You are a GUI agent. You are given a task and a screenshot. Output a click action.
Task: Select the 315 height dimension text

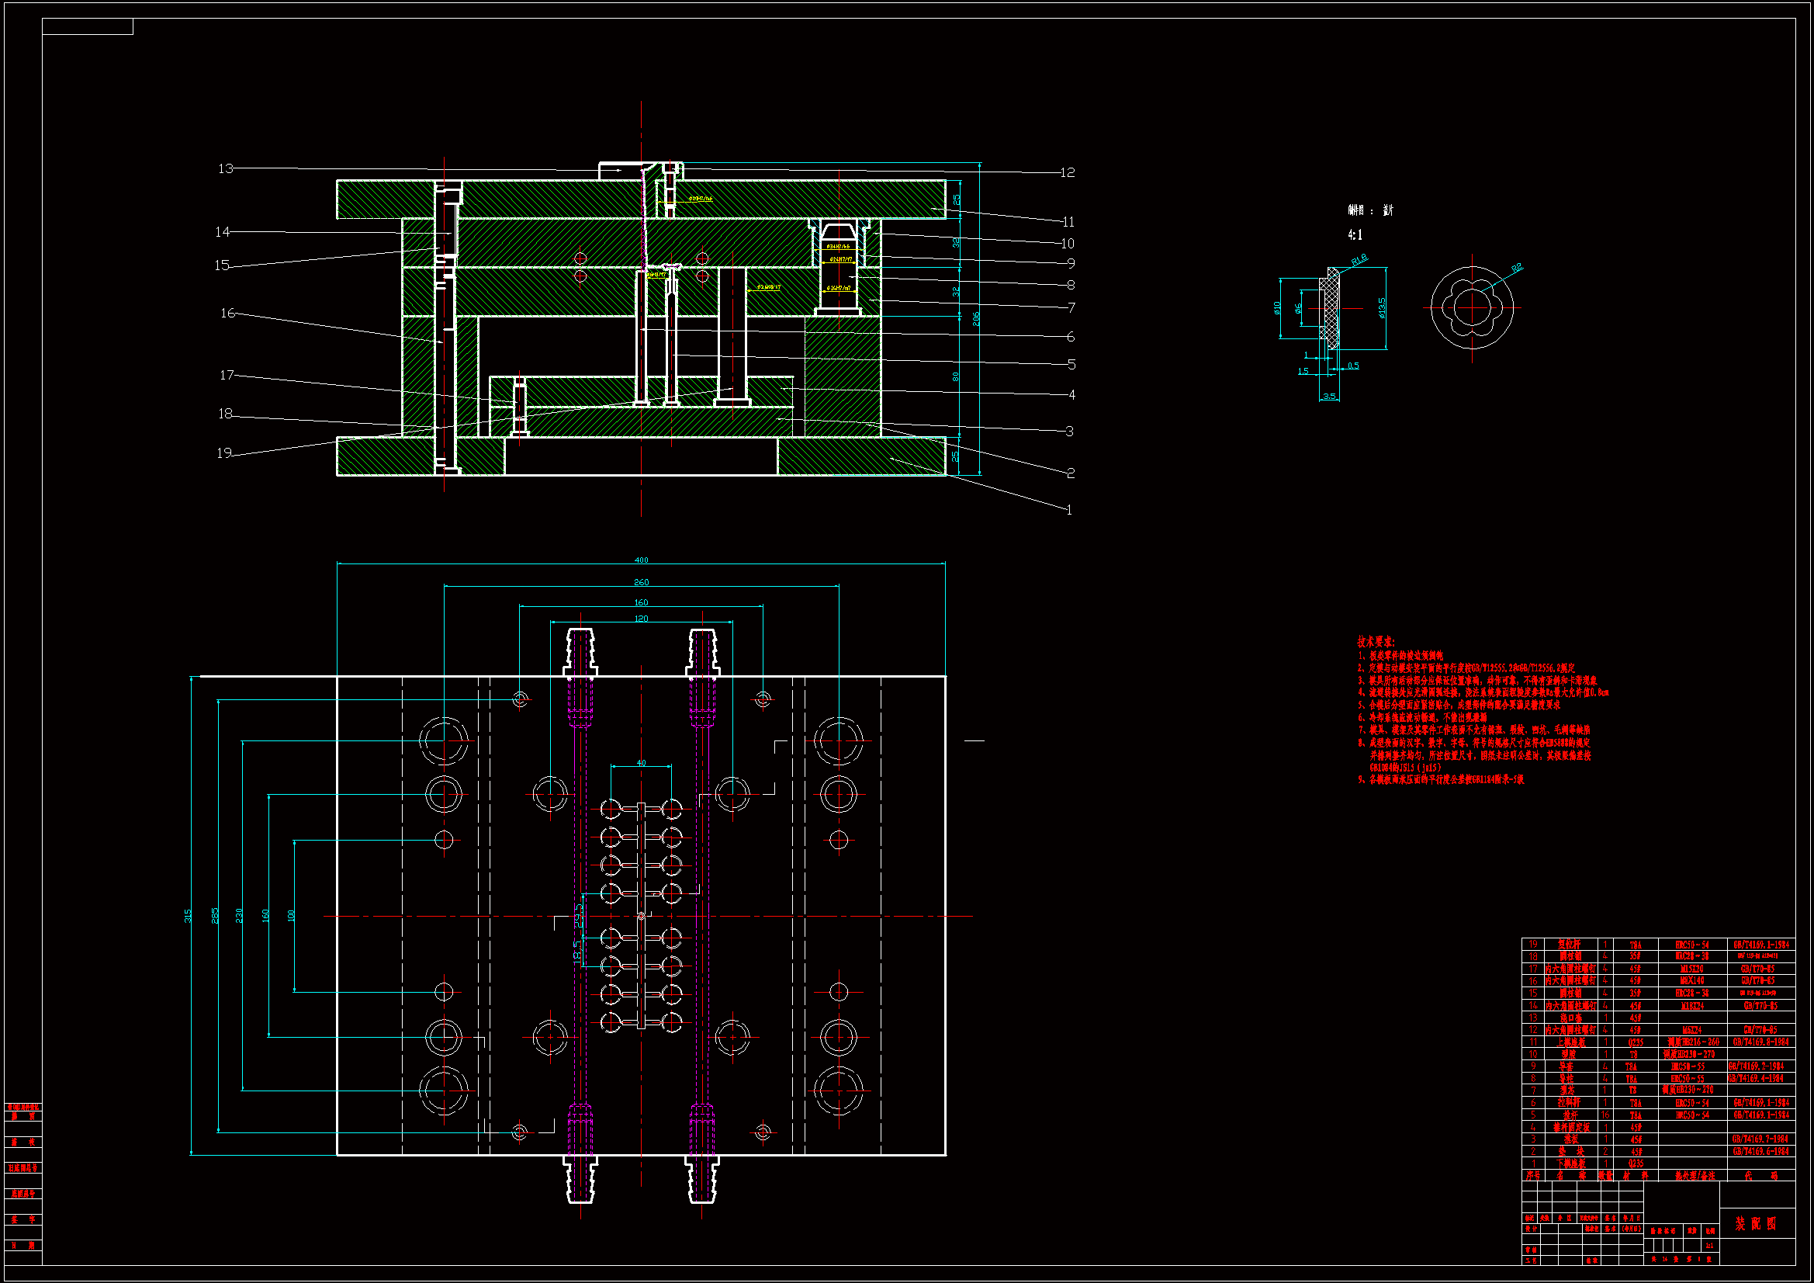(x=188, y=915)
